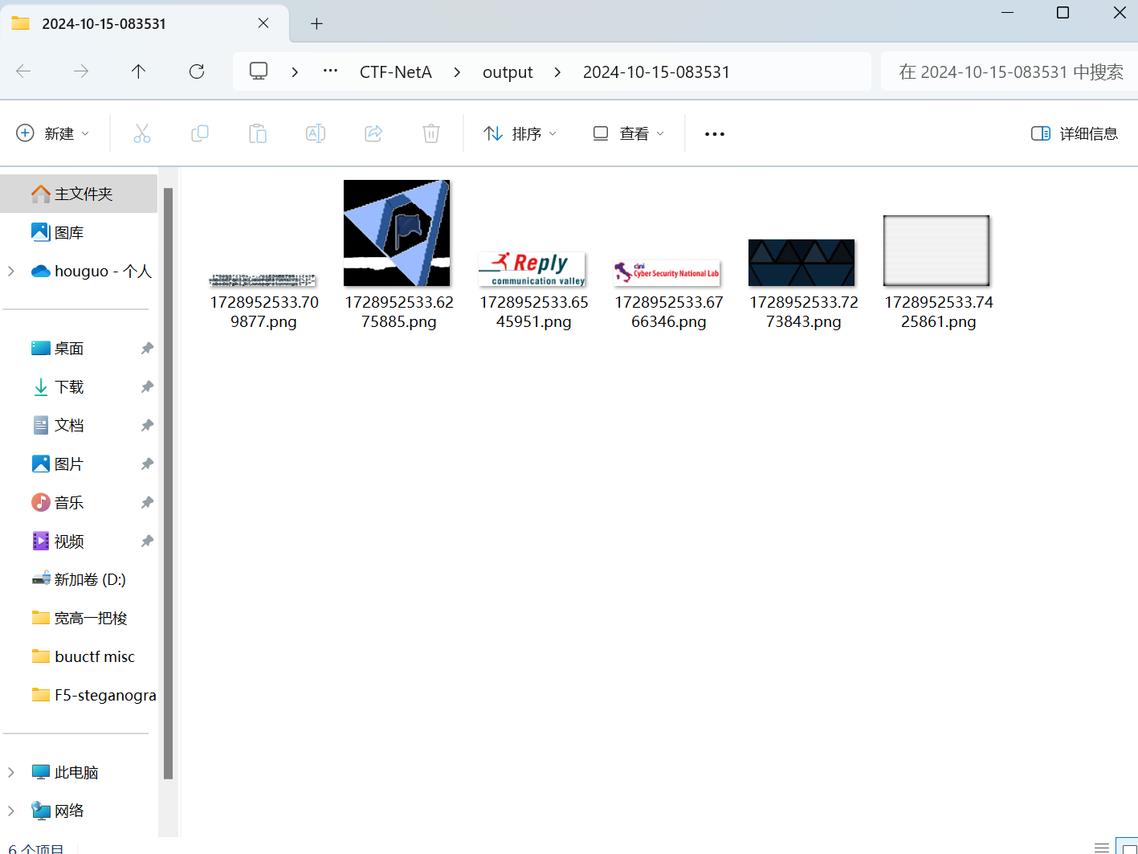Image resolution: width=1138 pixels, height=854 pixels.
Task: Open chevron after the monitor icon
Action: pyautogui.click(x=295, y=72)
